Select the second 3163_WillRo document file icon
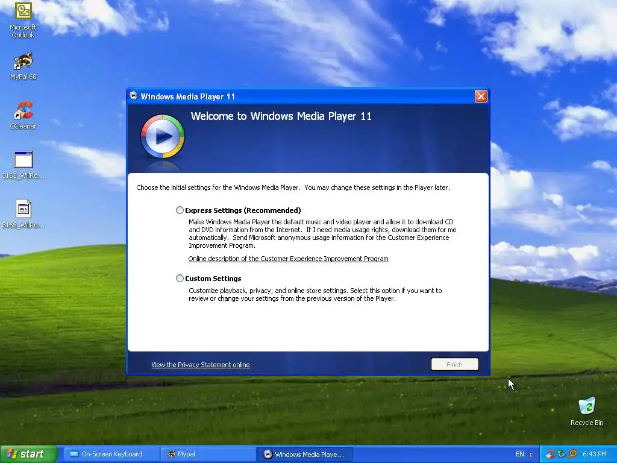Viewport: 617px width, 463px height. point(23,215)
